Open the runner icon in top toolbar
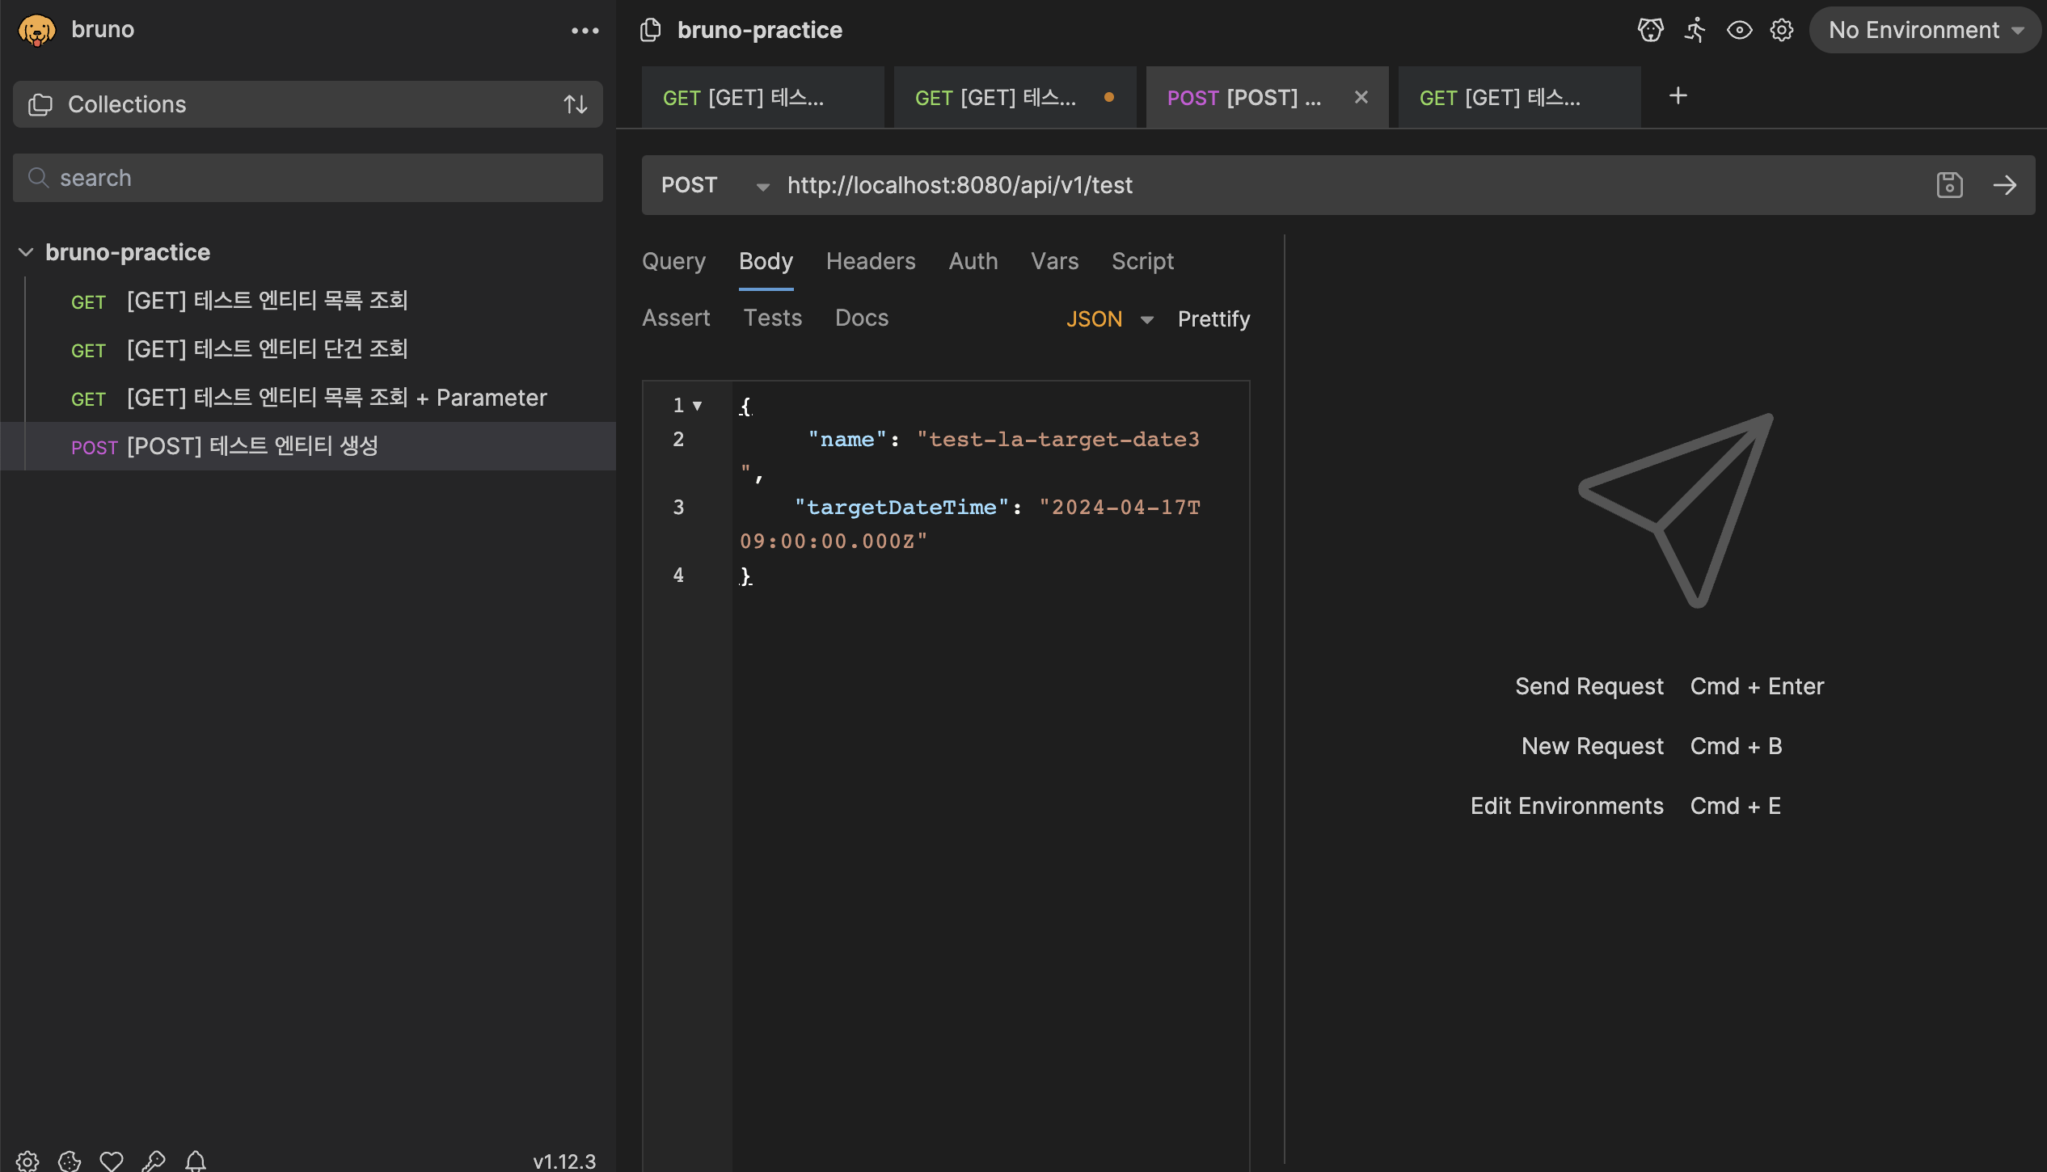Viewport: 2047px width, 1172px height. click(1695, 30)
